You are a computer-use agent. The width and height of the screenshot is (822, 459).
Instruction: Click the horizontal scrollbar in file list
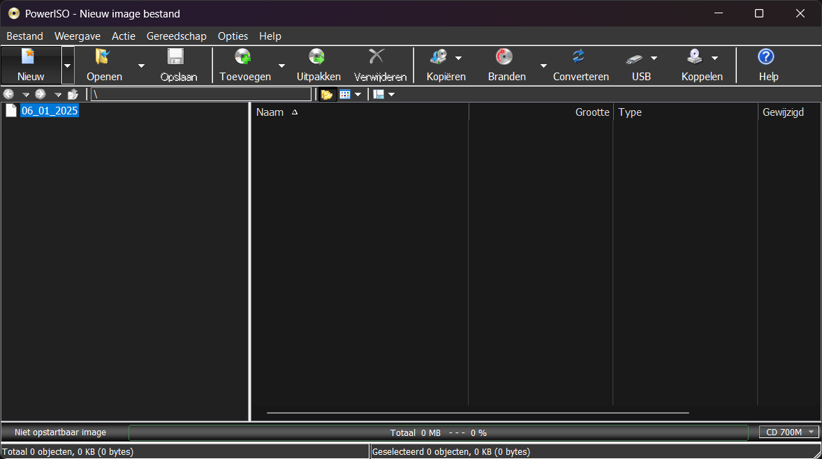click(478, 413)
